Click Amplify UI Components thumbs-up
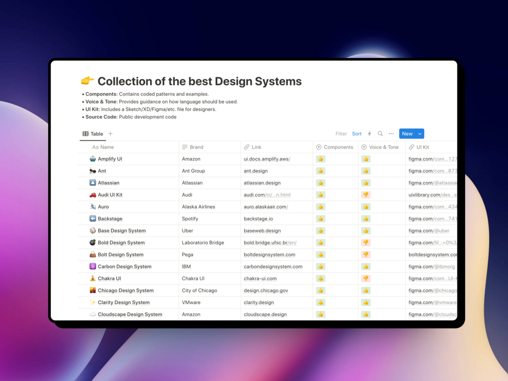The image size is (508, 381). tap(320, 159)
